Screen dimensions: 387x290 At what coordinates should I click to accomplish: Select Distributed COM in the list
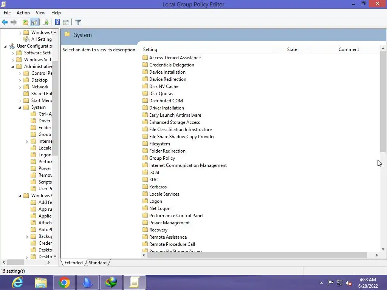(x=163, y=100)
